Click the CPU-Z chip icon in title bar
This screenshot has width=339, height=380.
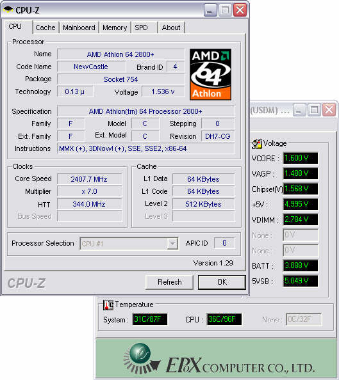point(8,10)
